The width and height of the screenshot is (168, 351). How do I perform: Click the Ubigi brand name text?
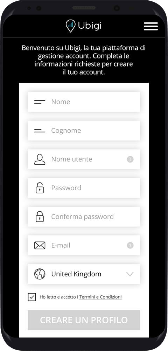tap(90, 26)
